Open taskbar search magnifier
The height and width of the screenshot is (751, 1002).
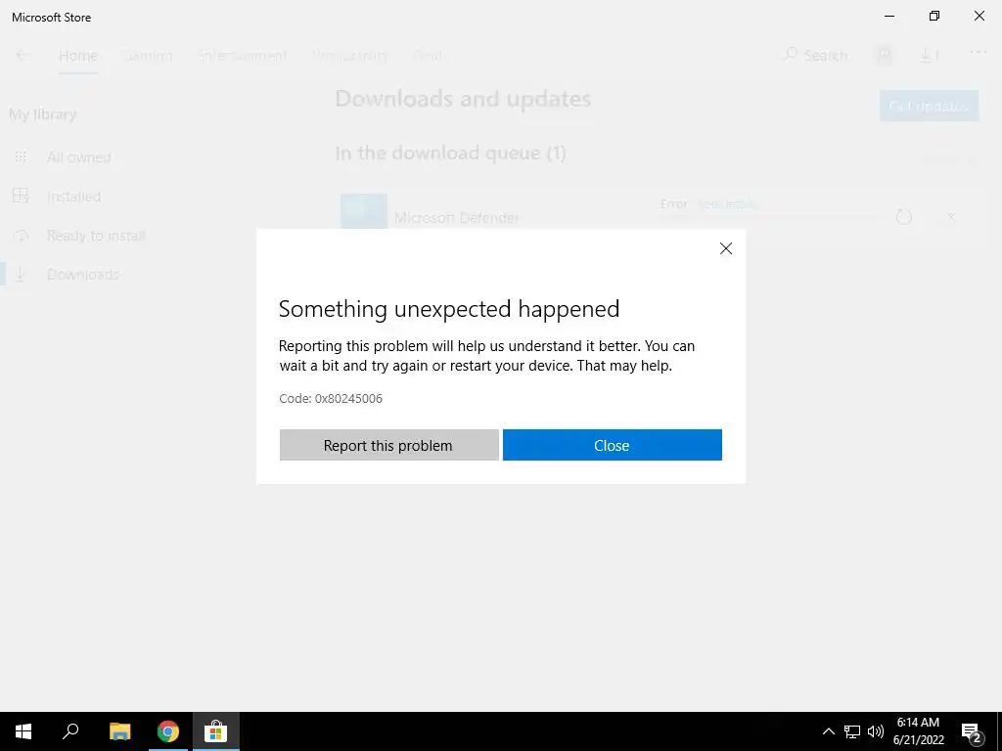click(x=70, y=731)
